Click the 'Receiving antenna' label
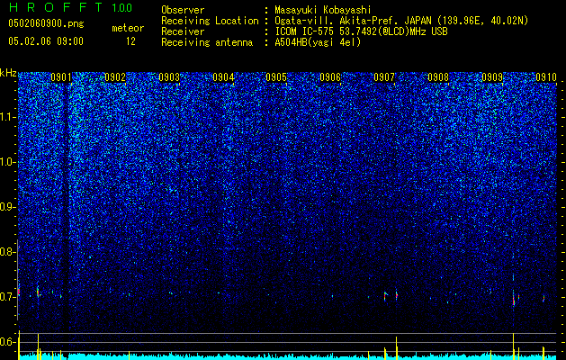566x360 pixels. coord(207,42)
